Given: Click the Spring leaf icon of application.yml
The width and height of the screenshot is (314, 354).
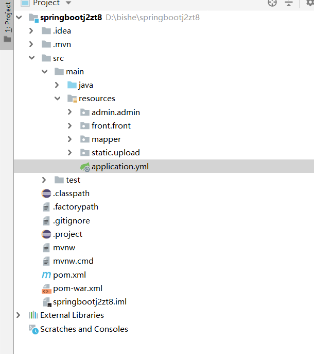Looking at the screenshot, I should coord(85,167).
